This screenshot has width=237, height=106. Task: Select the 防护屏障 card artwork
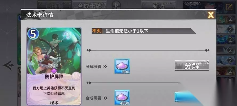pos(54,66)
